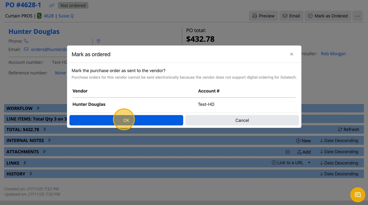Open the yellow chat support widget
The image size is (368, 205).
(x=358, y=195)
